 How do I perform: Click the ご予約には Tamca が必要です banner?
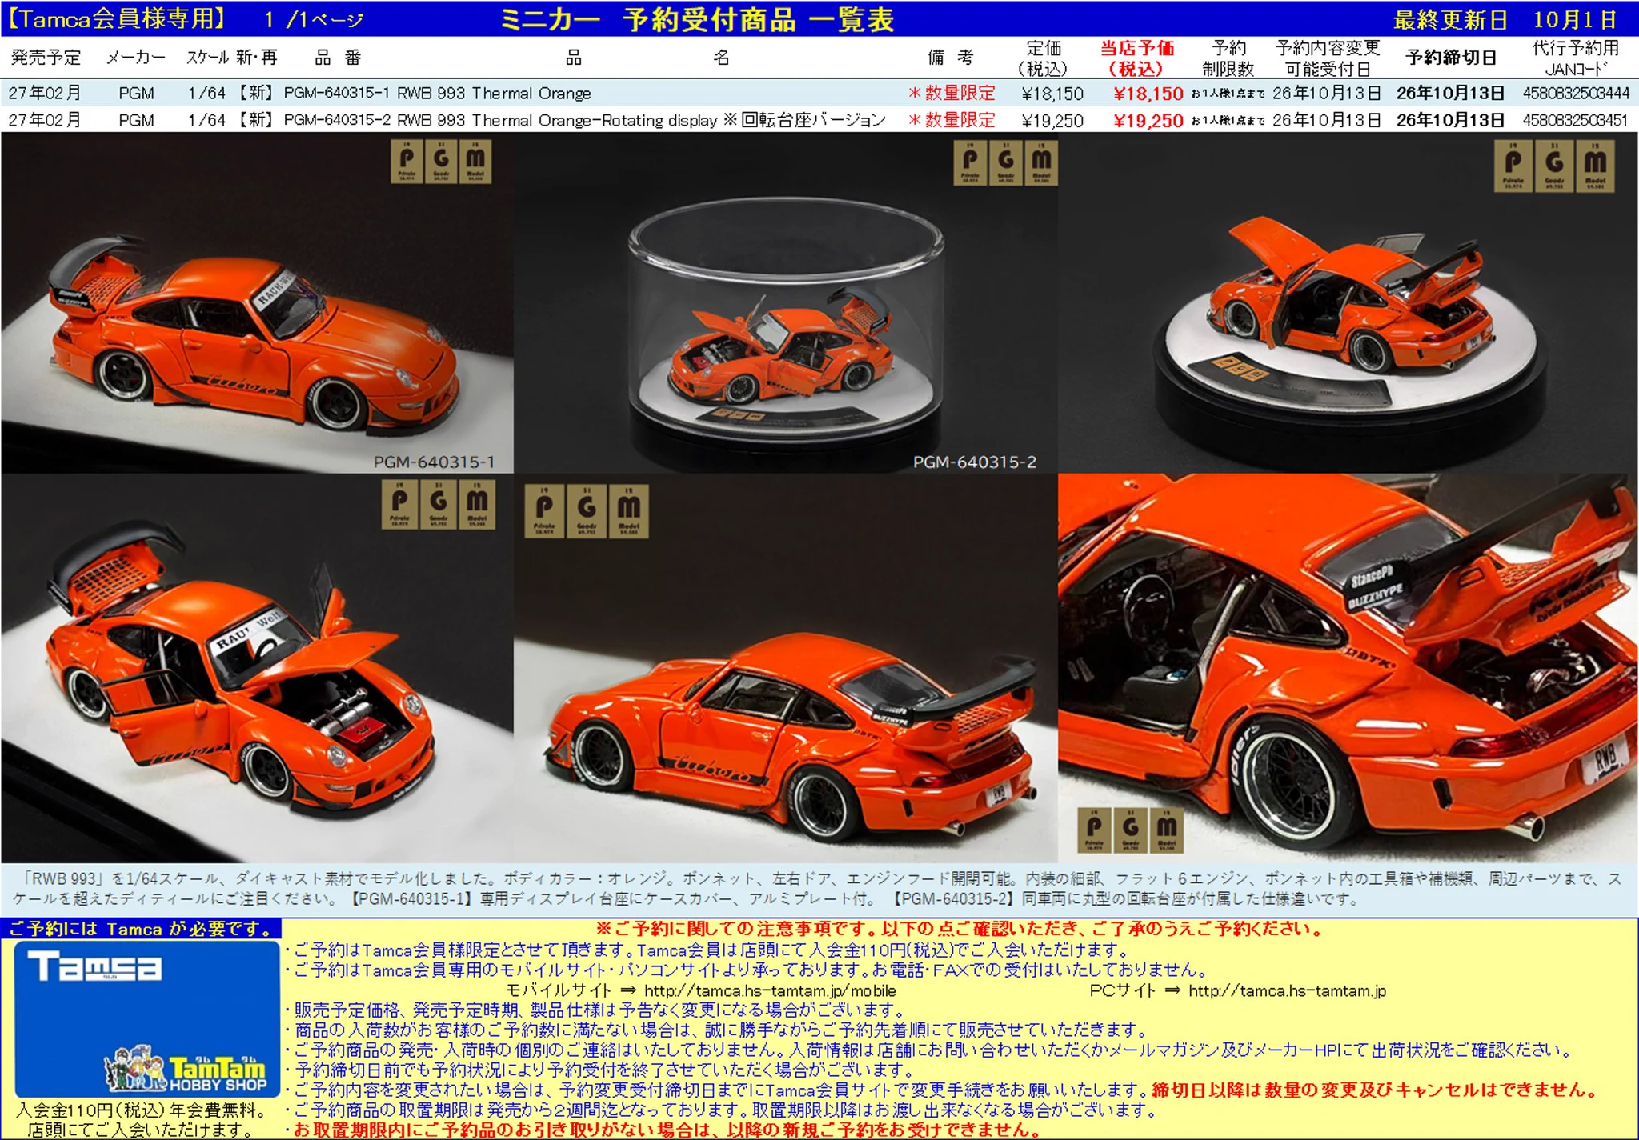pyautogui.click(x=141, y=929)
